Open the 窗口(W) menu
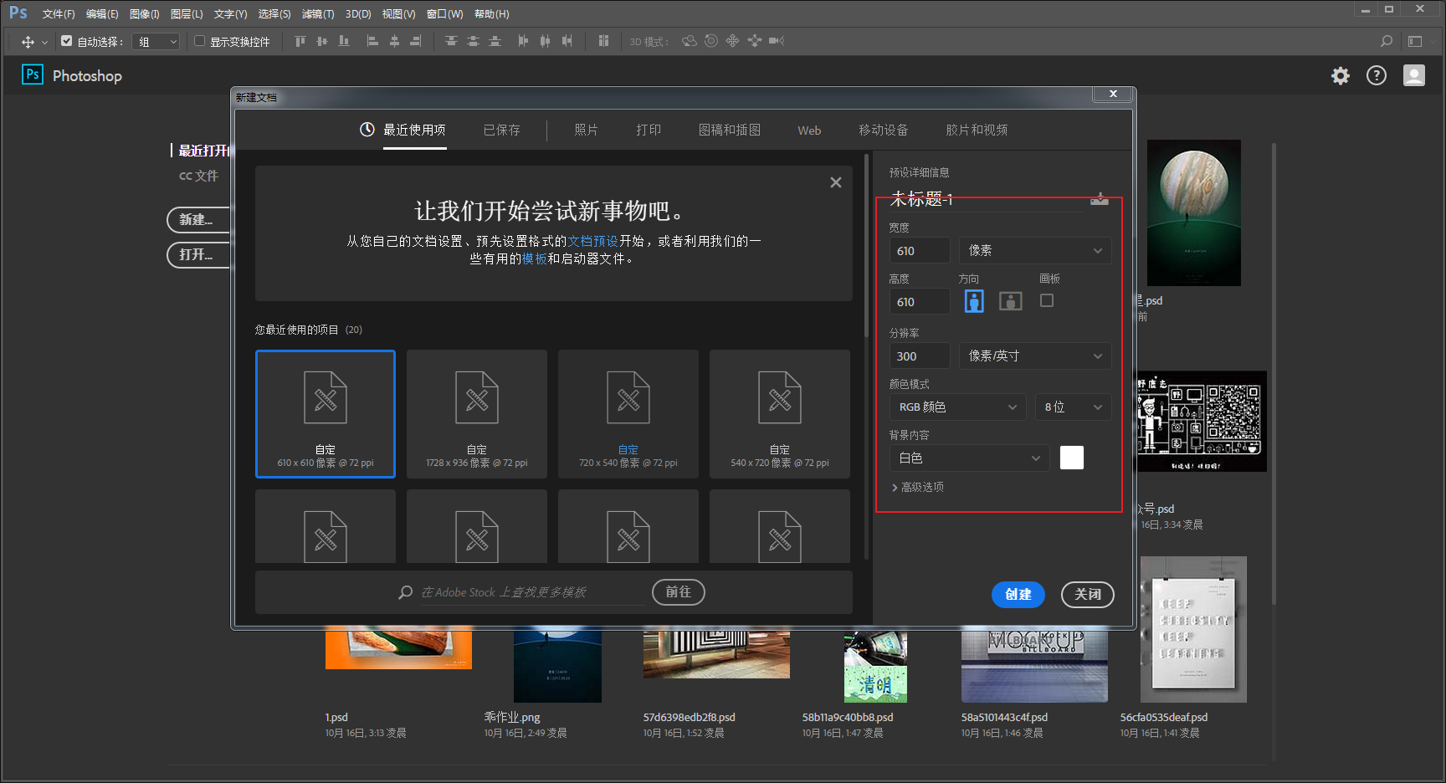This screenshot has height=783, width=1446. click(444, 14)
